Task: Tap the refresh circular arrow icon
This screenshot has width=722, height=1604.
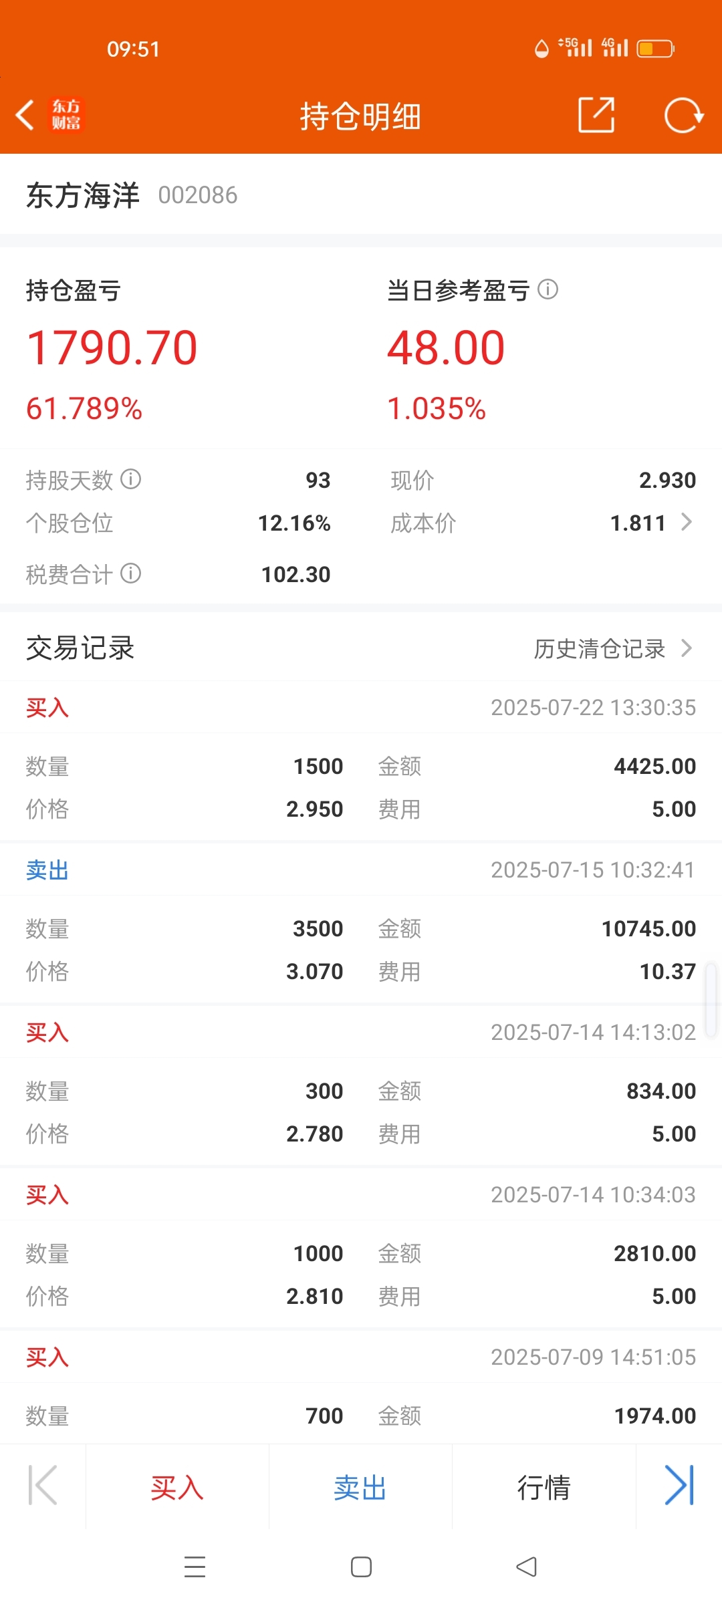Action: click(x=684, y=116)
